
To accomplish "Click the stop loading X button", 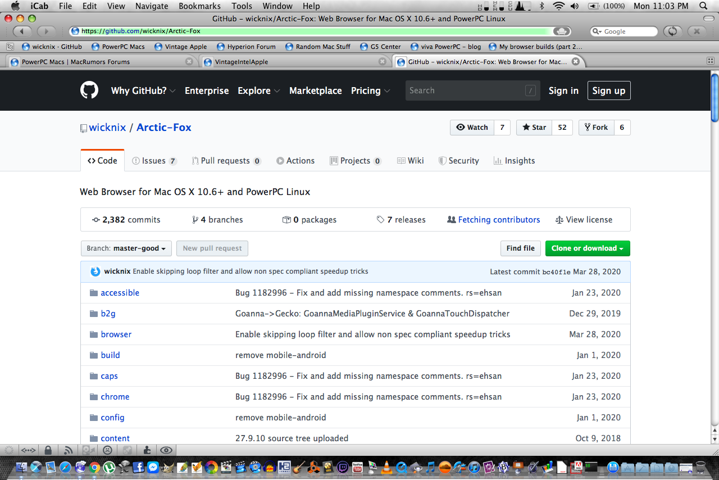I will pos(697,31).
